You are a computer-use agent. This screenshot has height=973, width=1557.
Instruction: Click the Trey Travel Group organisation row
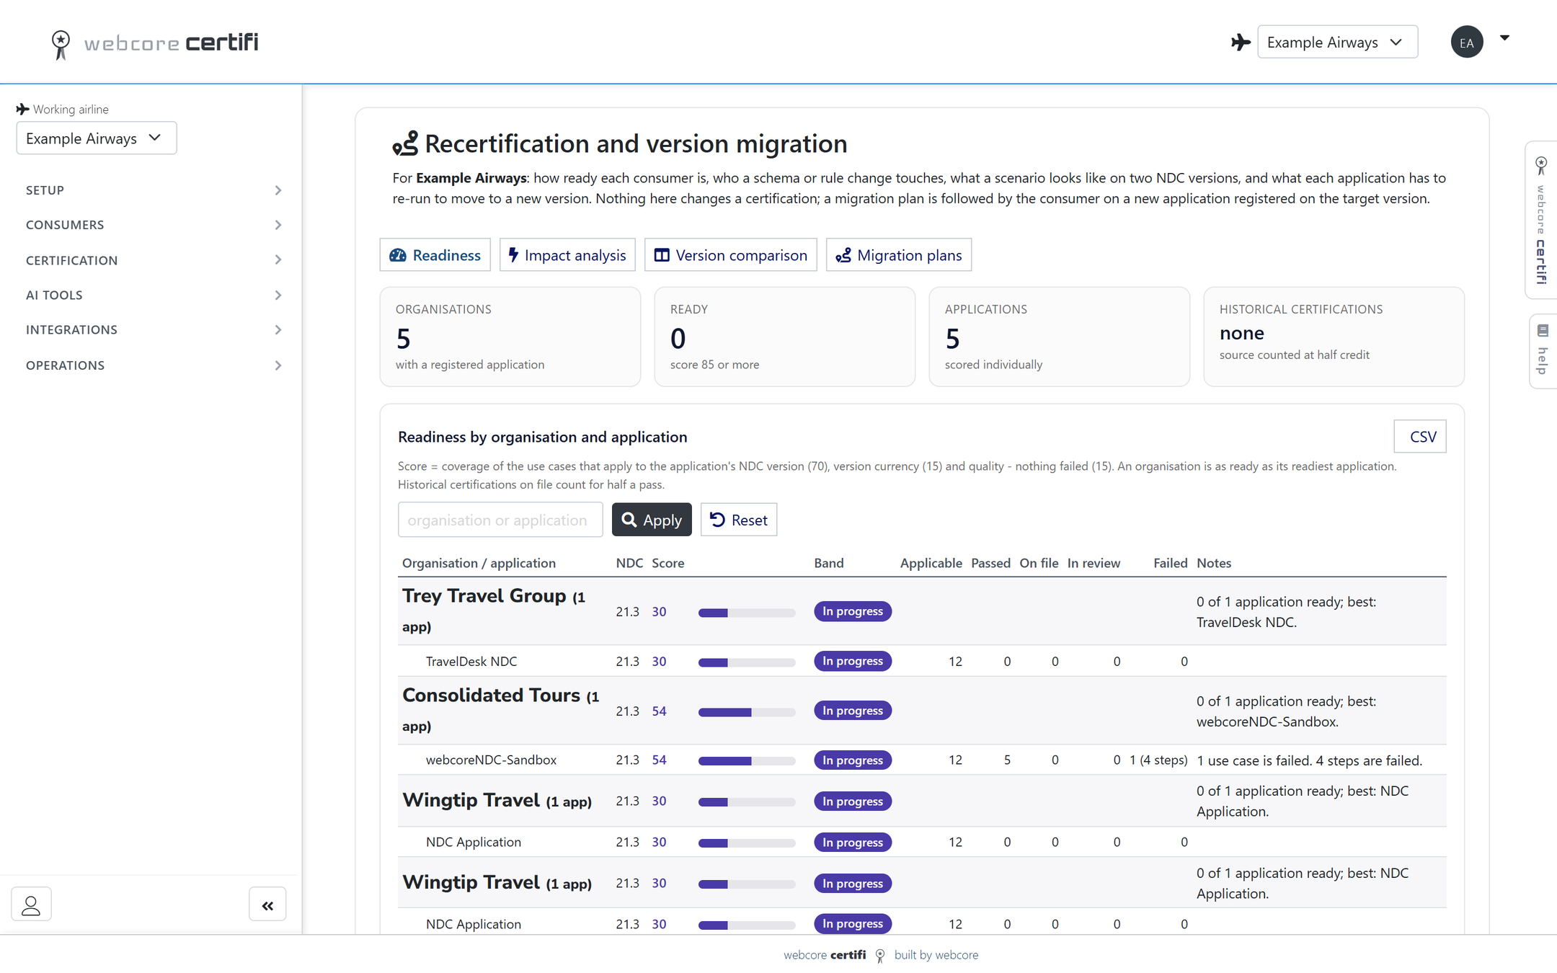[922, 611]
